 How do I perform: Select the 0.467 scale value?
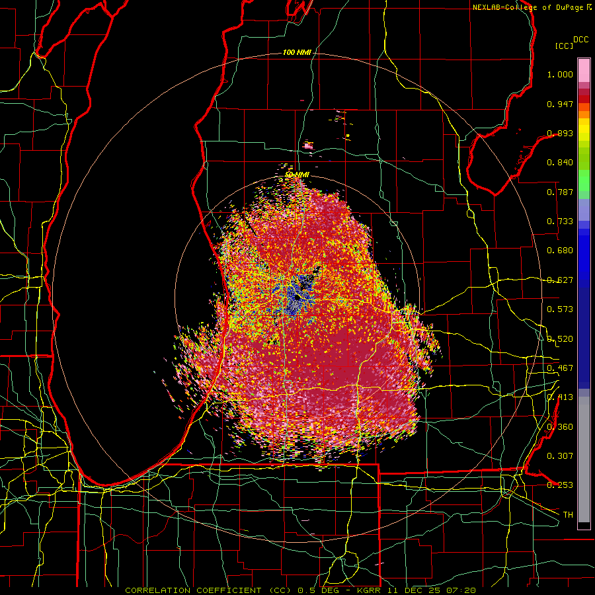pos(560,368)
